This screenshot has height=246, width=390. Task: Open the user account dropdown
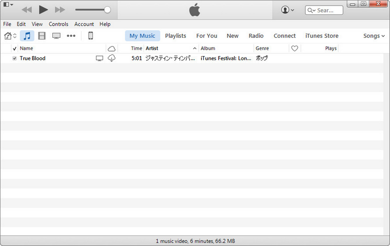[x=287, y=10]
